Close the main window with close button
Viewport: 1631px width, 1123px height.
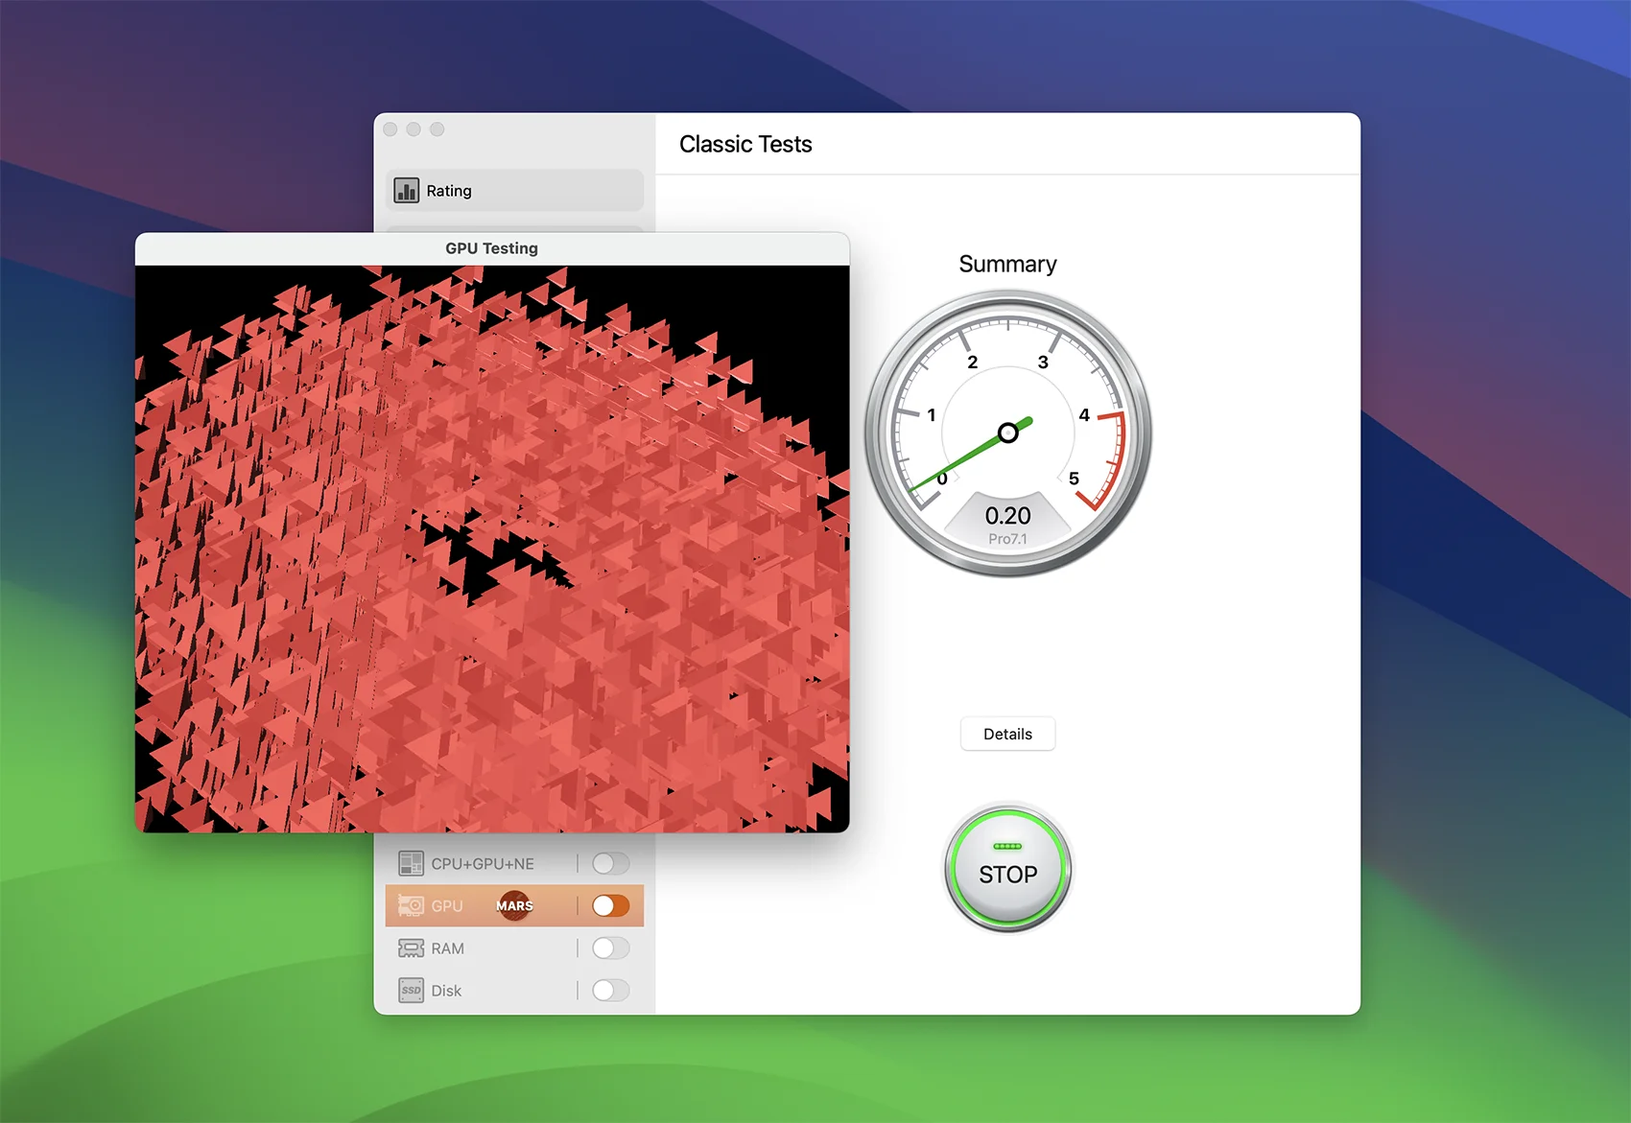point(390,129)
